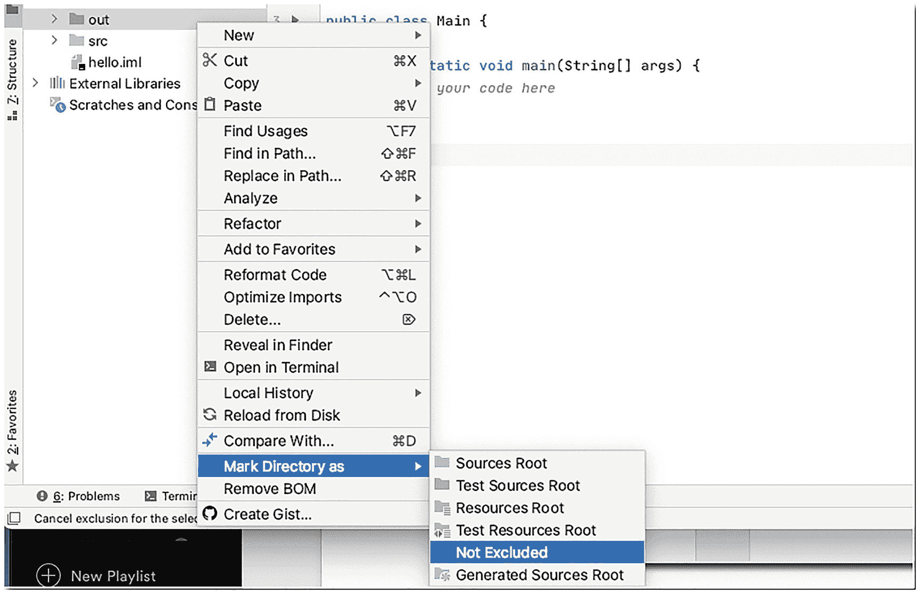Screen dimensions: 918x592
Task: Open the Problems tab label
Action: tap(86, 496)
